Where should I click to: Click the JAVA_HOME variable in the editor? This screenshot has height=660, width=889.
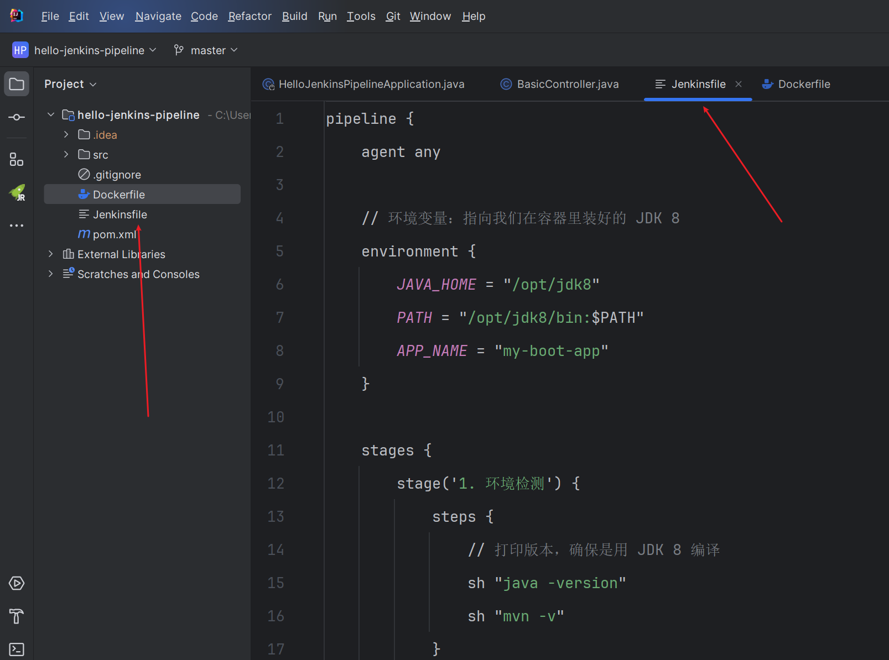pos(436,285)
